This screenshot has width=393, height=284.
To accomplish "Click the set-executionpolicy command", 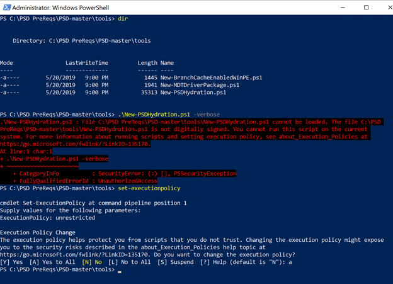I will point(149,188).
